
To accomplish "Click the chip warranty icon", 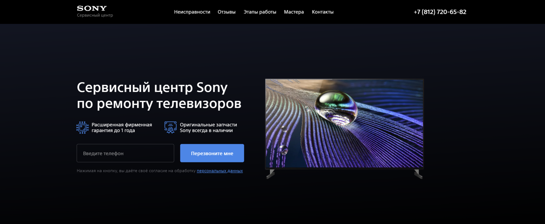I will [x=82, y=127].
